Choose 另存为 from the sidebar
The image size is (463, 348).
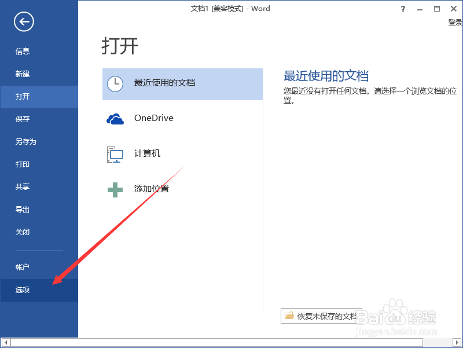[x=39, y=142]
